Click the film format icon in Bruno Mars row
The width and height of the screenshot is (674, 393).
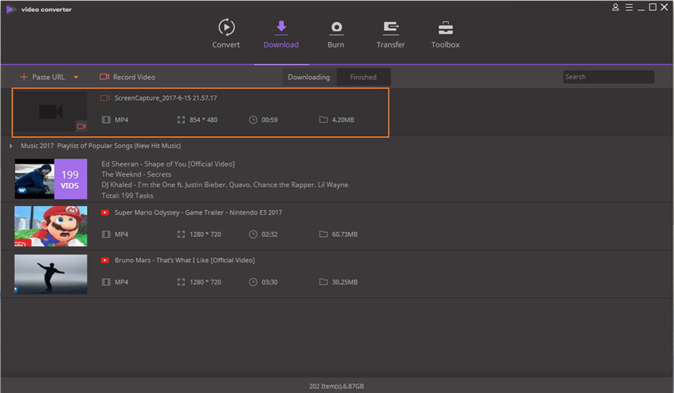pos(105,282)
